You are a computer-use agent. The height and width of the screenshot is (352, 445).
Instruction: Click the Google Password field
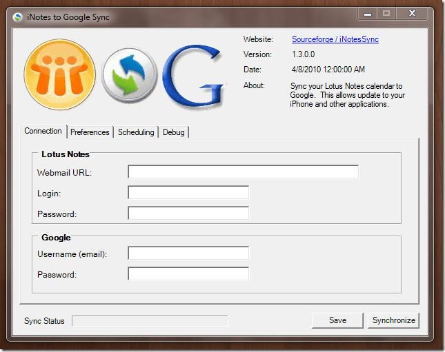[188, 274]
